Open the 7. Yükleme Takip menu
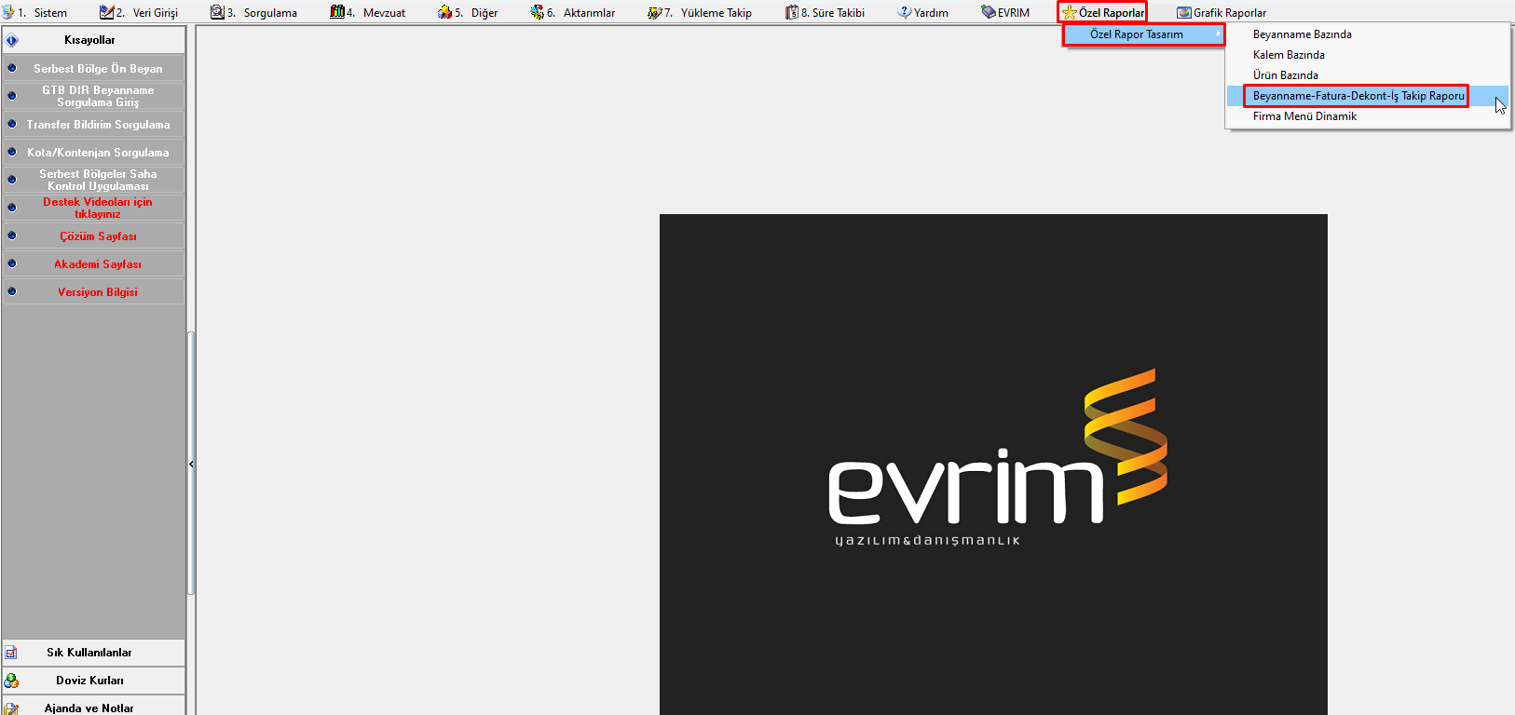This screenshot has width=1515, height=715. (700, 12)
